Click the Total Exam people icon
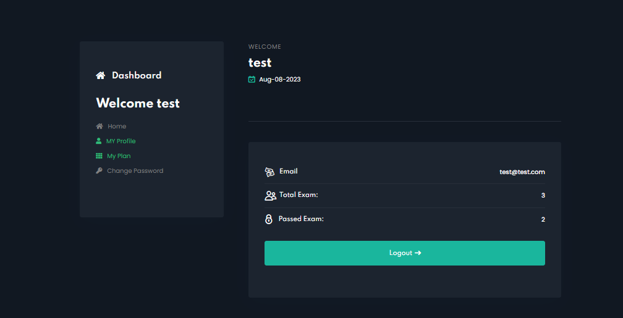Image resolution: width=623 pixels, height=318 pixels. pyautogui.click(x=270, y=196)
